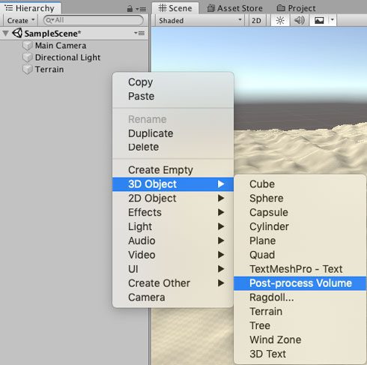Create a Cube object

pyautogui.click(x=300, y=184)
